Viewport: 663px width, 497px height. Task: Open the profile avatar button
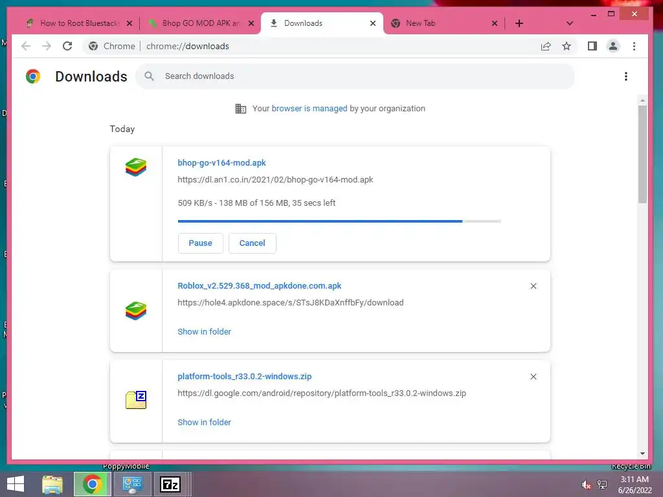(x=613, y=46)
